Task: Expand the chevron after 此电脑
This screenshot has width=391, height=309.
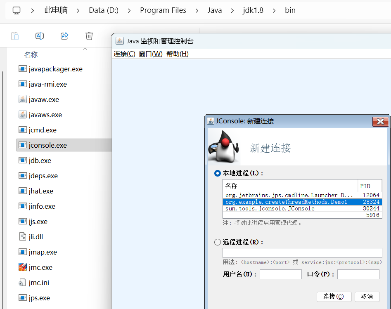Action: pyautogui.click(x=78, y=10)
